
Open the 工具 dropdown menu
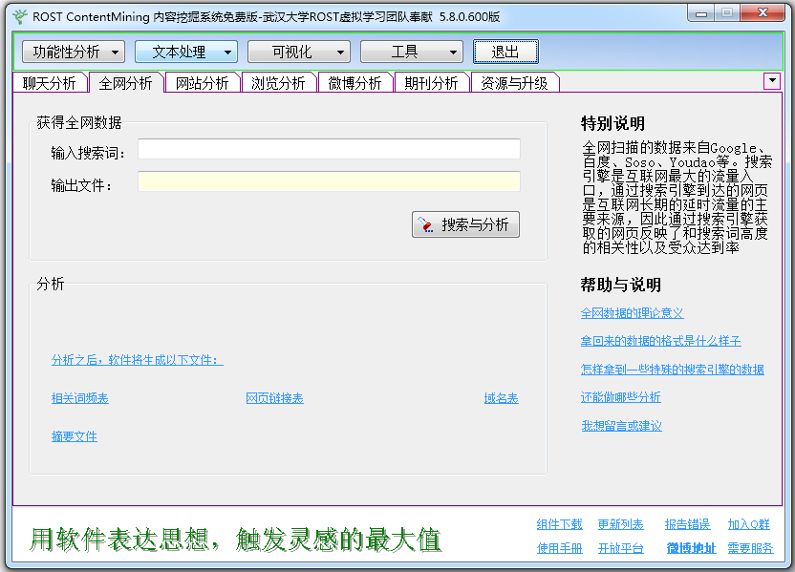[411, 52]
